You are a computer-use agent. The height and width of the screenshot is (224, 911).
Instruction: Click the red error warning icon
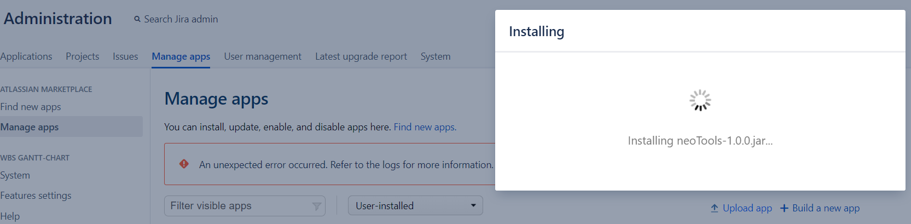click(x=184, y=164)
